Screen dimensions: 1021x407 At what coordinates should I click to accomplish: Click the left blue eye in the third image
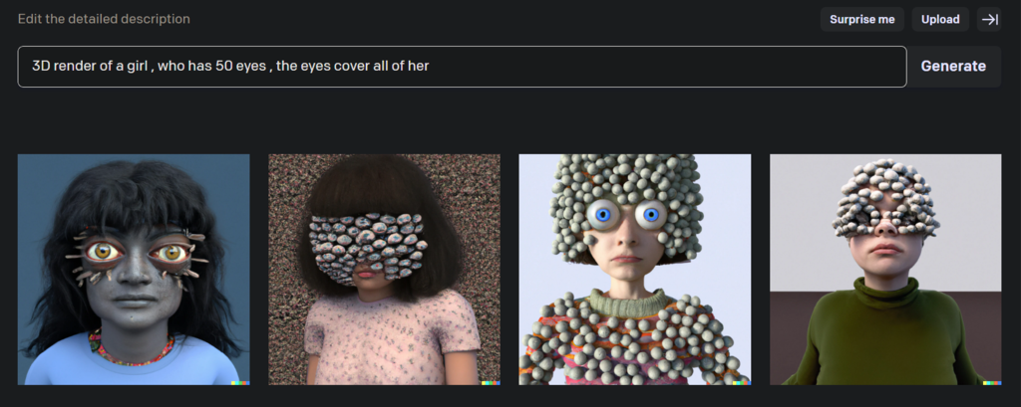point(602,214)
